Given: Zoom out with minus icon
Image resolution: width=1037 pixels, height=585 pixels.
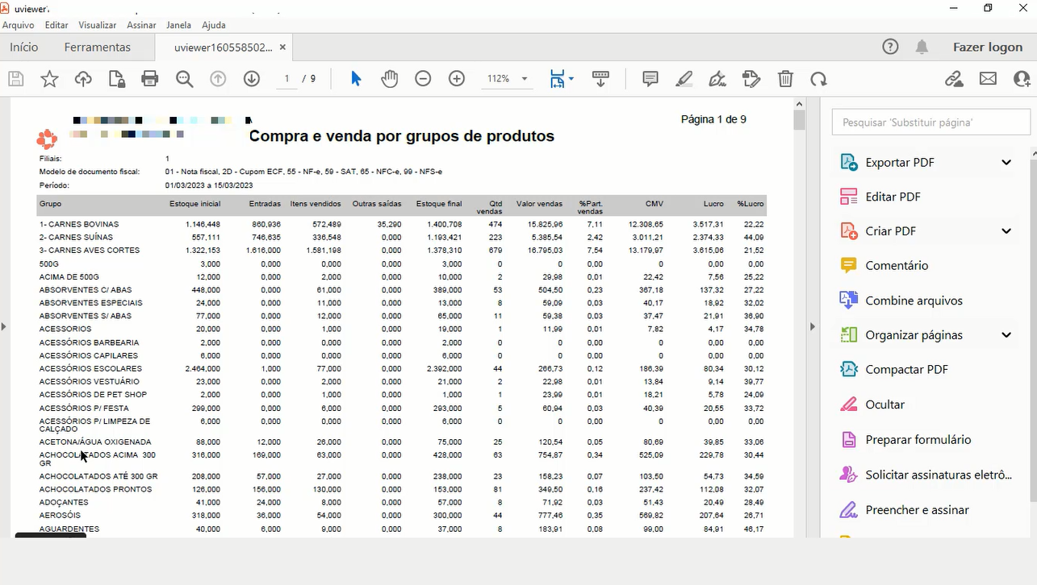Looking at the screenshot, I should pos(423,79).
